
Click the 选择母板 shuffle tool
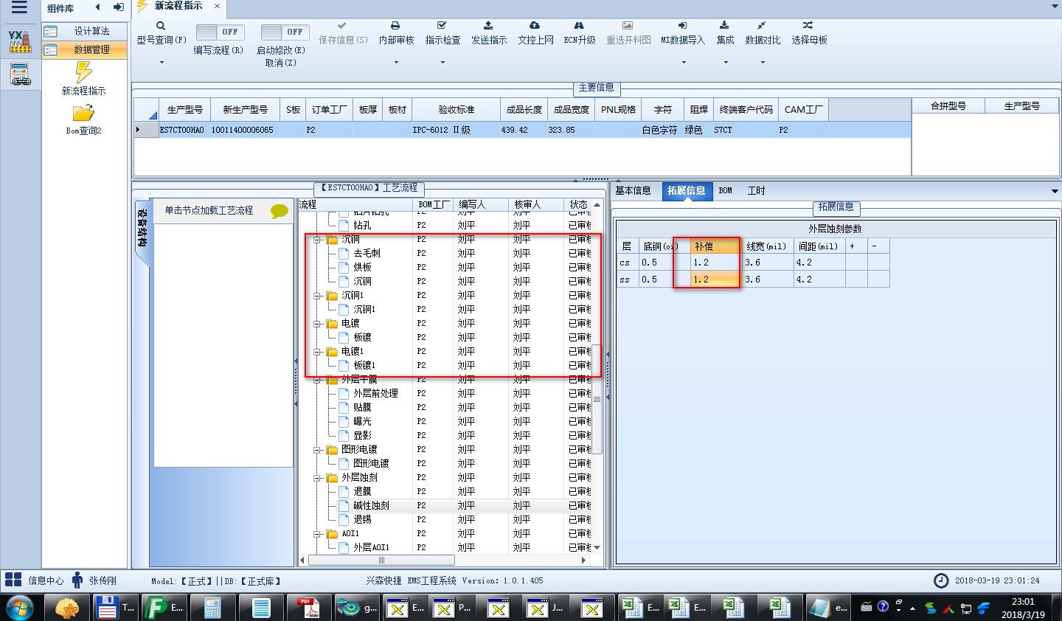[809, 33]
